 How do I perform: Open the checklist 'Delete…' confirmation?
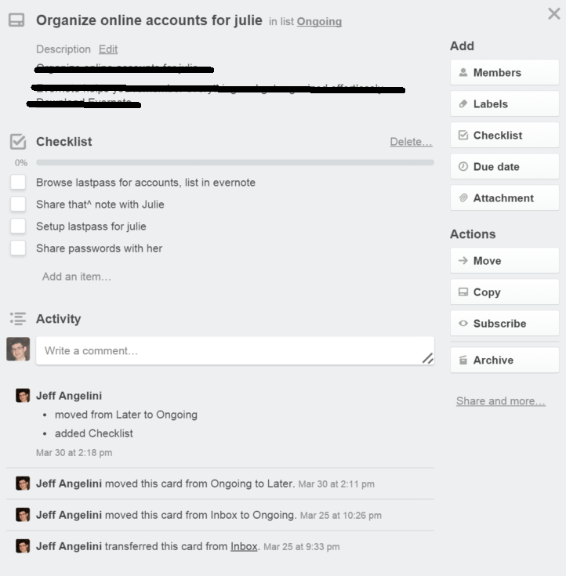coord(411,142)
